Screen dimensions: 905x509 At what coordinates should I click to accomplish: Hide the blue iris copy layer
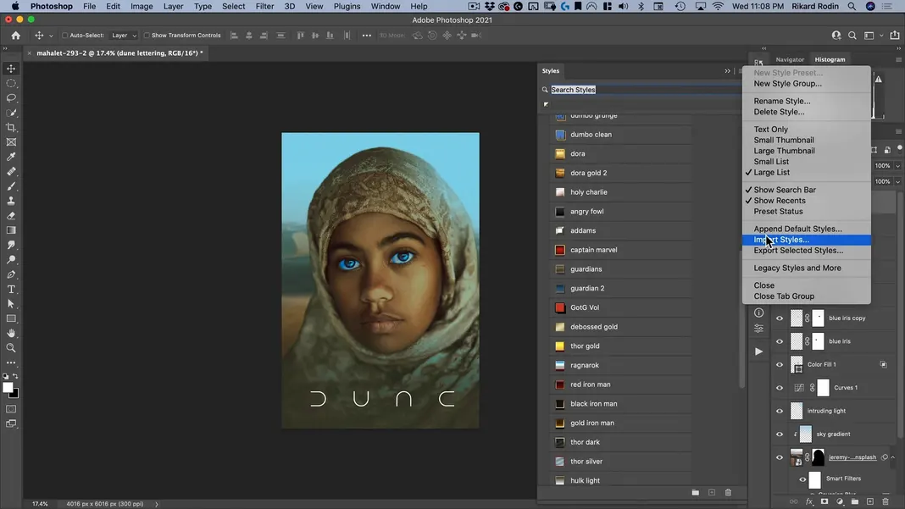pyautogui.click(x=780, y=318)
